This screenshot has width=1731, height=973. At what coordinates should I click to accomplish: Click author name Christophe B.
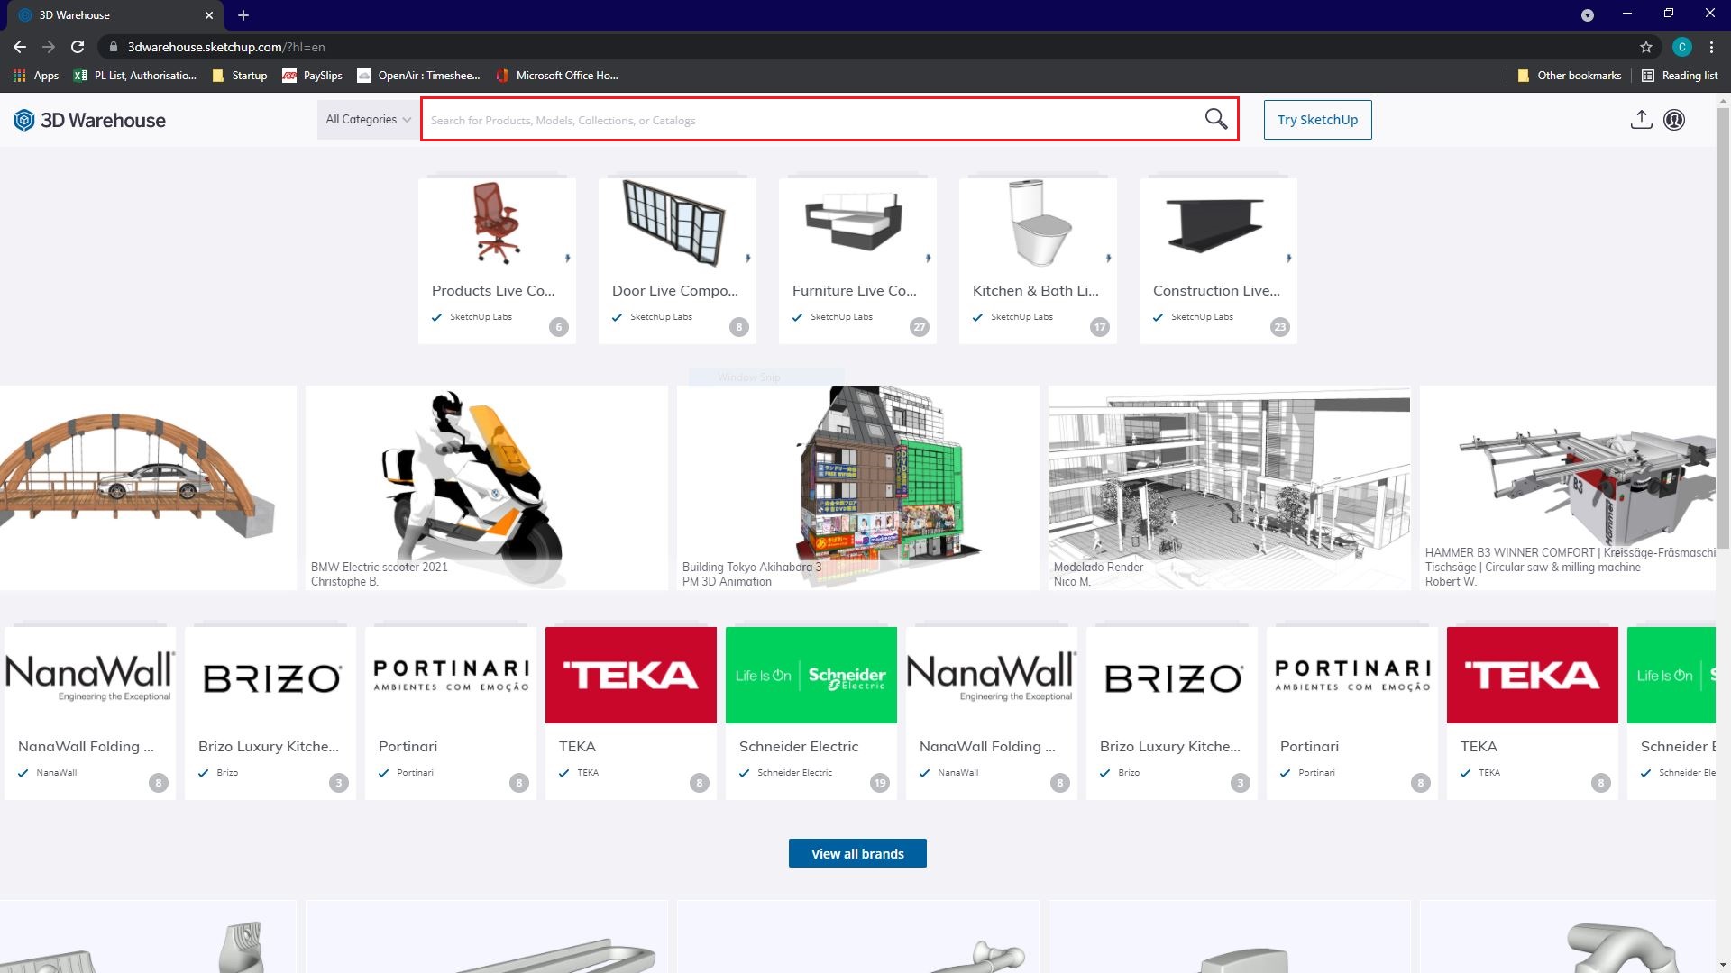click(344, 582)
